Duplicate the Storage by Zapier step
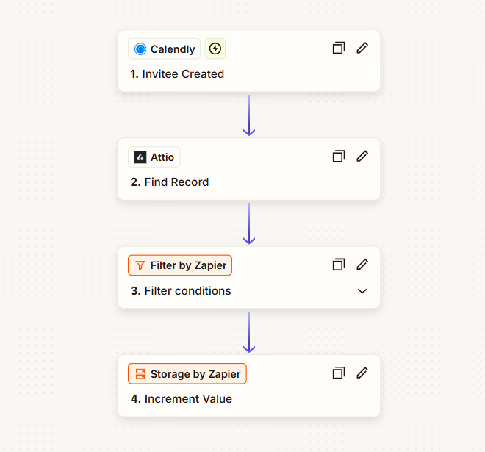This screenshot has width=485, height=452. (339, 373)
